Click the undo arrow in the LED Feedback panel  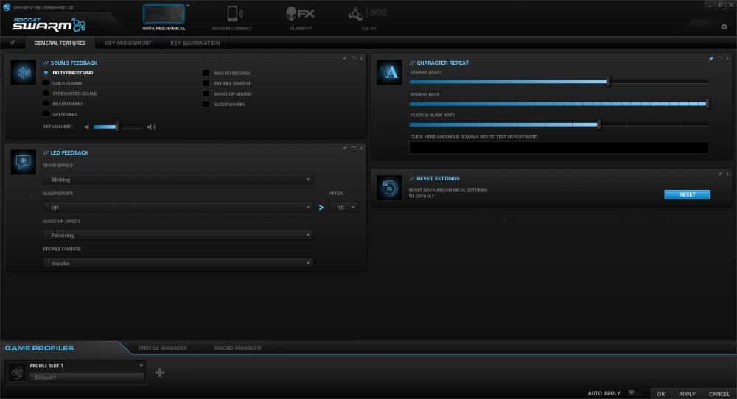pos(354,148)
